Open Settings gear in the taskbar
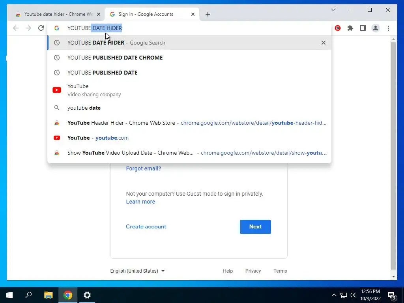The image size is (404, 303). coord(87,295)
